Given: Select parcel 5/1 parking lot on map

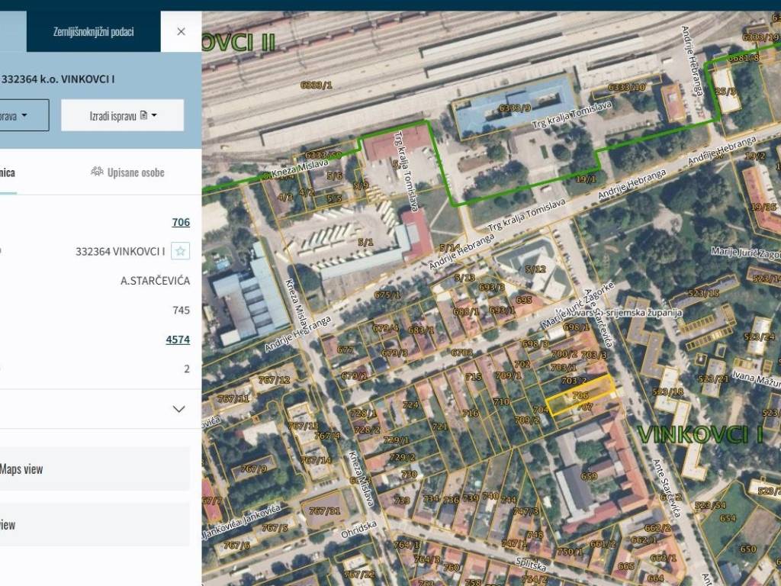Looking at the screenshot, I should click(x=365, y=242).
